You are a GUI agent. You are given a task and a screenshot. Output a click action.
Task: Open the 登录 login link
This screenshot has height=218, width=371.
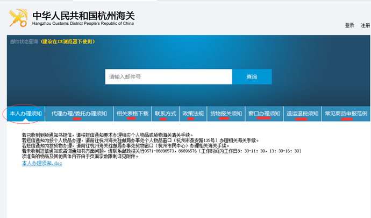(x=349, y=25)
